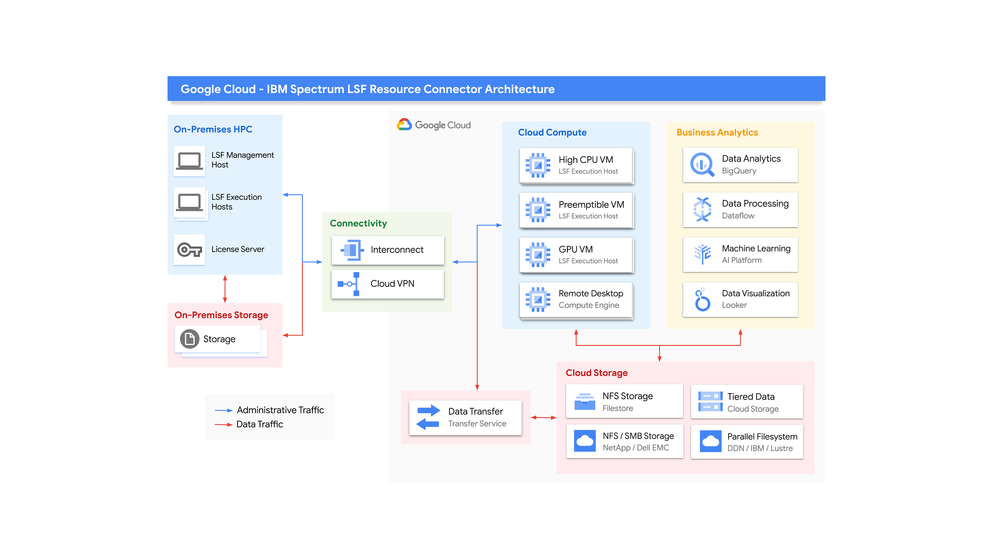The height and width of the screenshot is (559, 993).
Task: Click the Data Analytics label
Action: point(751,158)
